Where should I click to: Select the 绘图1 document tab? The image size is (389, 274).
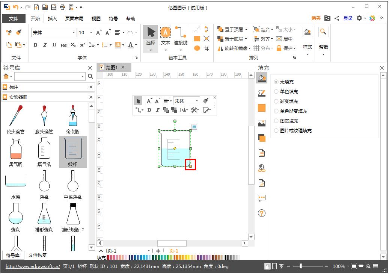111,67
